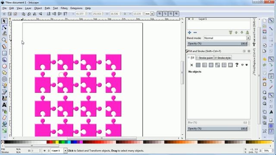Open the Extensions menu
This screenshot has width=276, height=155.
[x=76, y=8]
